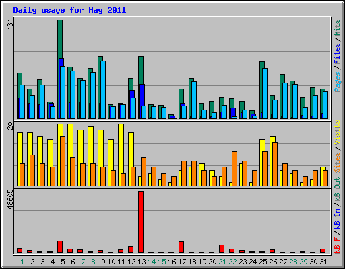Select the cyan Pages bar for day 25
This screenshot has width=345, height=269.
coord(265,93)
